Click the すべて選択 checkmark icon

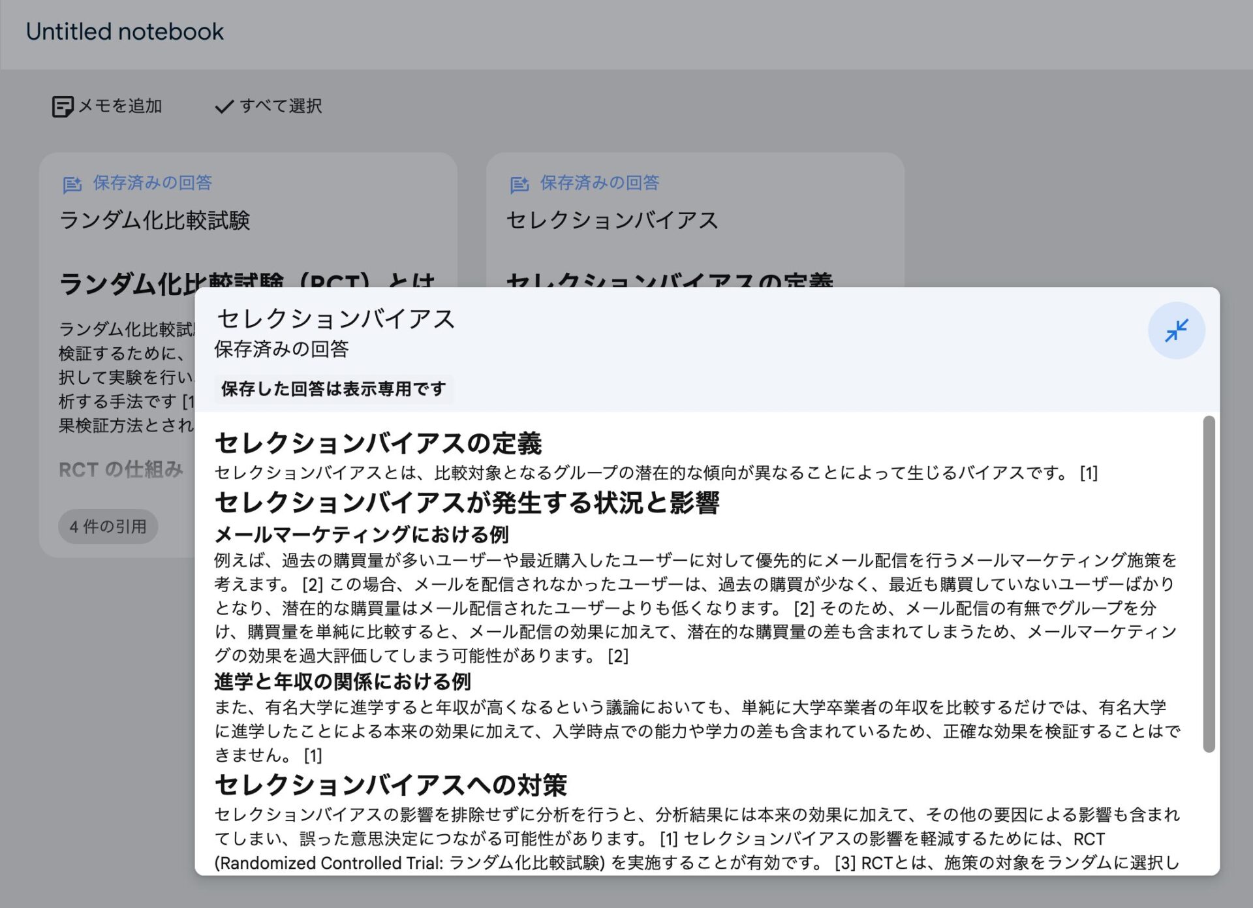(224, 106)
